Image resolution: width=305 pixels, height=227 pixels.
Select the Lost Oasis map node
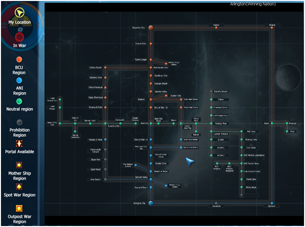(x=241, y=148)
